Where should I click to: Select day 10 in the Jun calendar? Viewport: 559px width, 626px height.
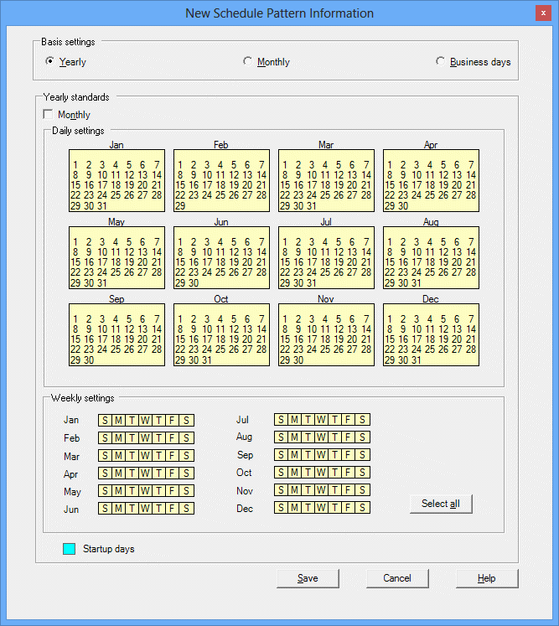point(207,252)
